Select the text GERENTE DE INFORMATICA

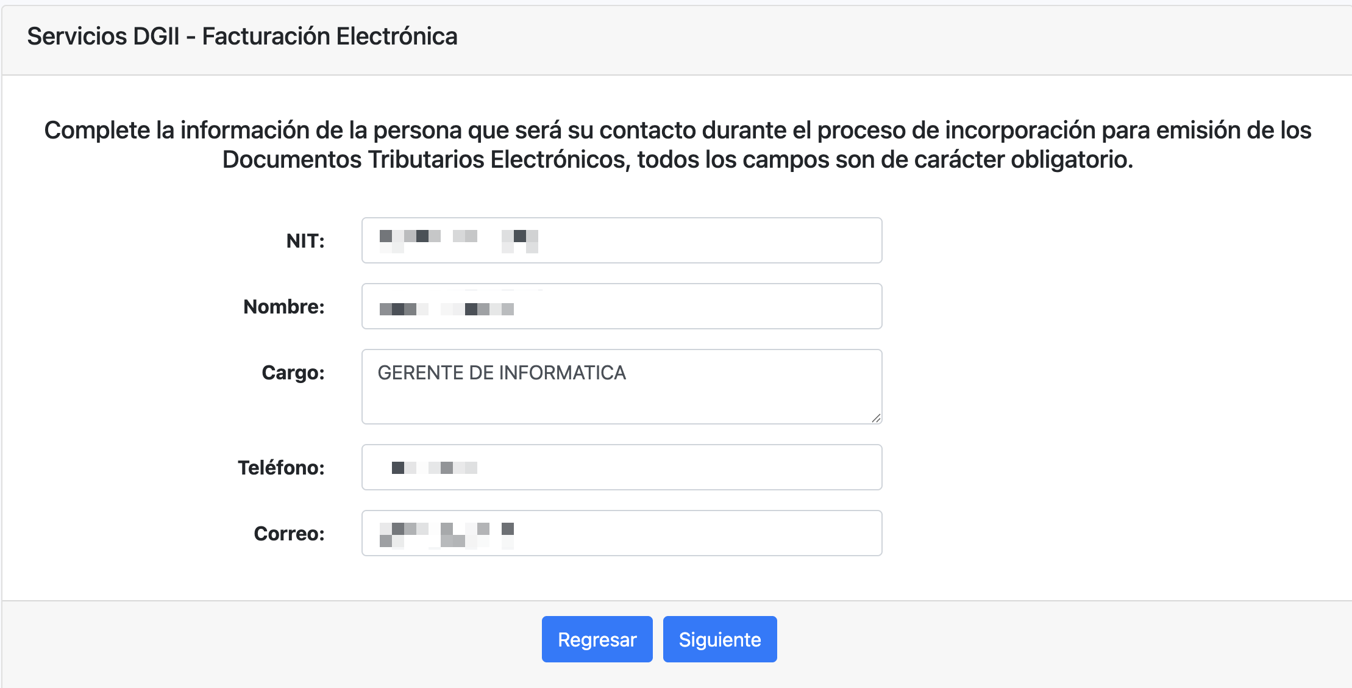point(502,373)
